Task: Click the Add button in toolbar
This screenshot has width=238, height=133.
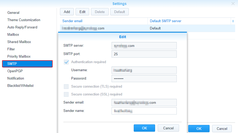Action: click(x=67, y=12)
